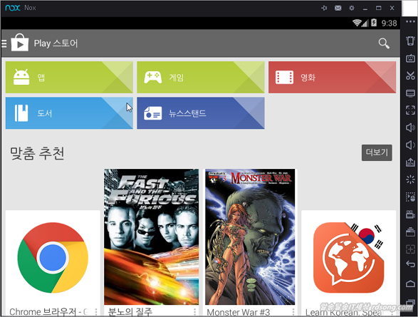Open the 도서 (Books) category tile
Viewport: 418px width, 317px height.
click(69, 113)
